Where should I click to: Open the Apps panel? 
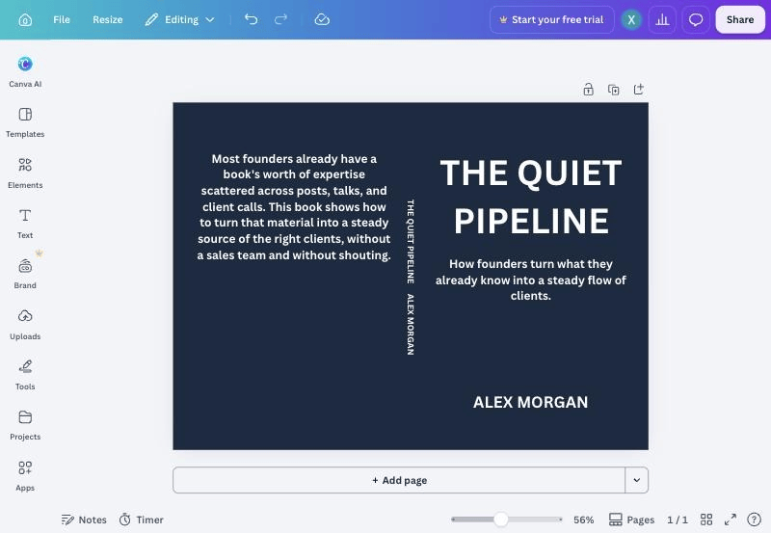(25, 476)
